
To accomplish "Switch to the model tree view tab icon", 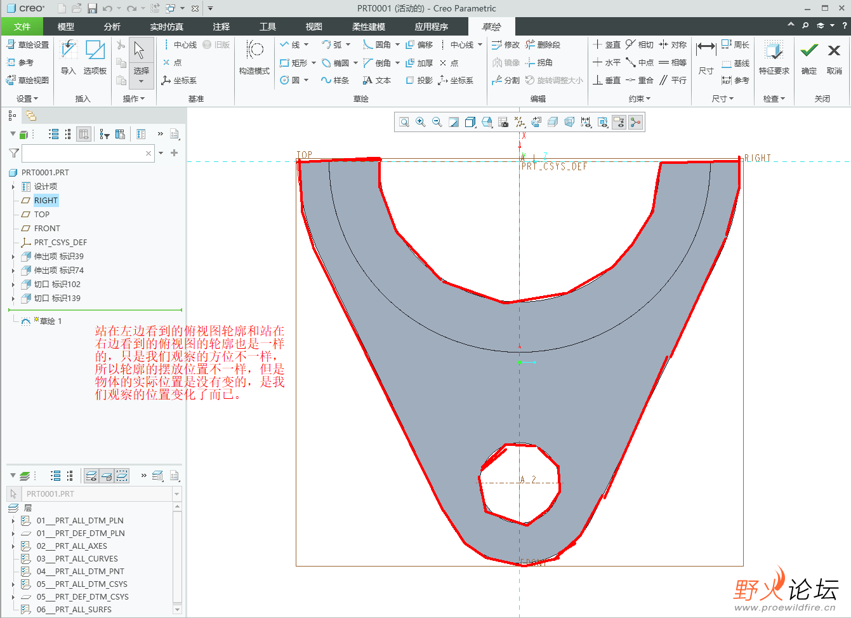I will (12, 116).
